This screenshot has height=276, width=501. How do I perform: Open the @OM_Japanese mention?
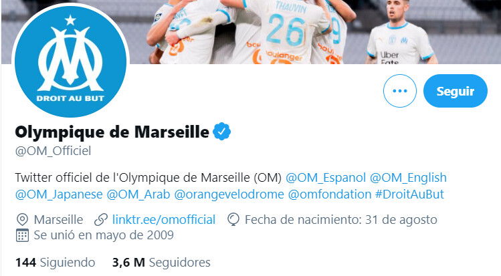(x=59, y=194)
